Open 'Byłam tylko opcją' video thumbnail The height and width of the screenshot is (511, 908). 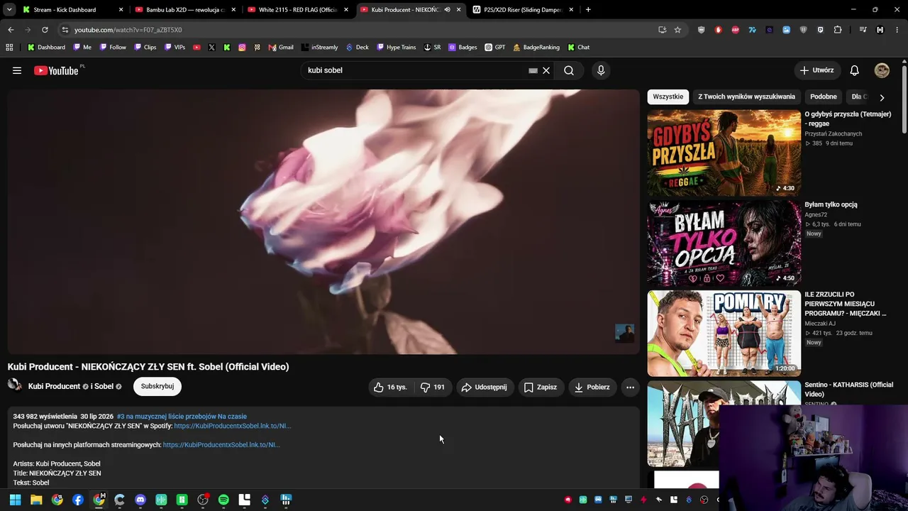[724, 243]
